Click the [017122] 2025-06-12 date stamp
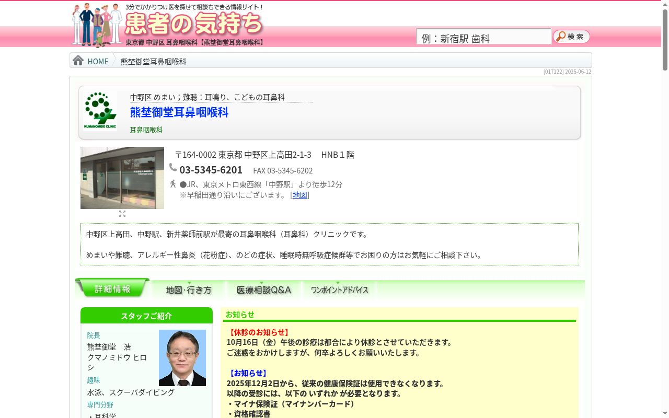This screenshot has width=669, height=418. (567, 72)
